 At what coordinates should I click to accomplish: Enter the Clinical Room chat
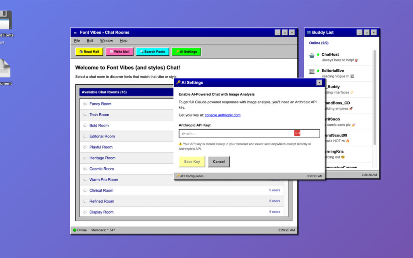tap(101, 191)
